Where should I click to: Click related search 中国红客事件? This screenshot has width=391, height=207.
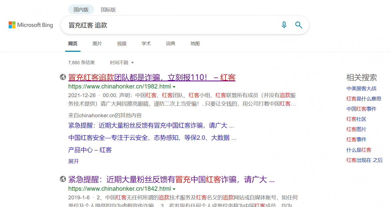pyautogui.click(x=362, y=109)
